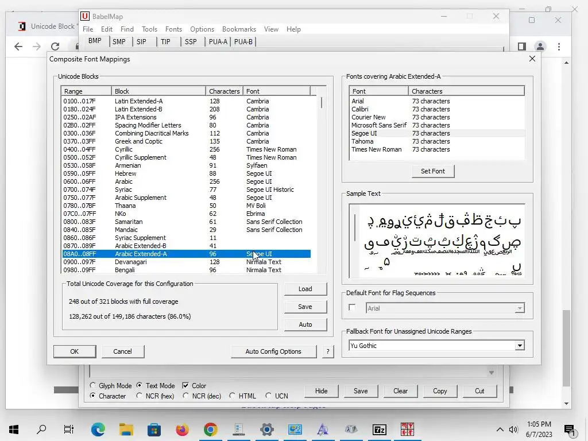Open Auto Config Options
This screenshot has height=441, width=588.
(273, 351)
